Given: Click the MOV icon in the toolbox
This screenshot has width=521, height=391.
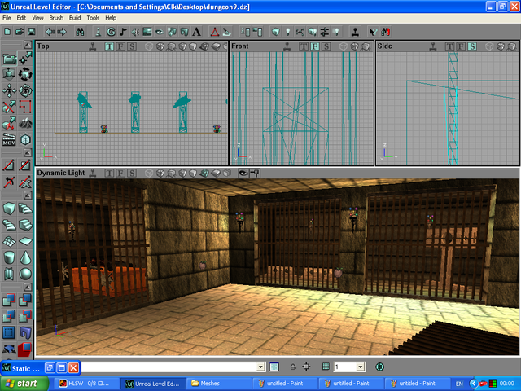Looking at the screenshot, I should [9, 141].
